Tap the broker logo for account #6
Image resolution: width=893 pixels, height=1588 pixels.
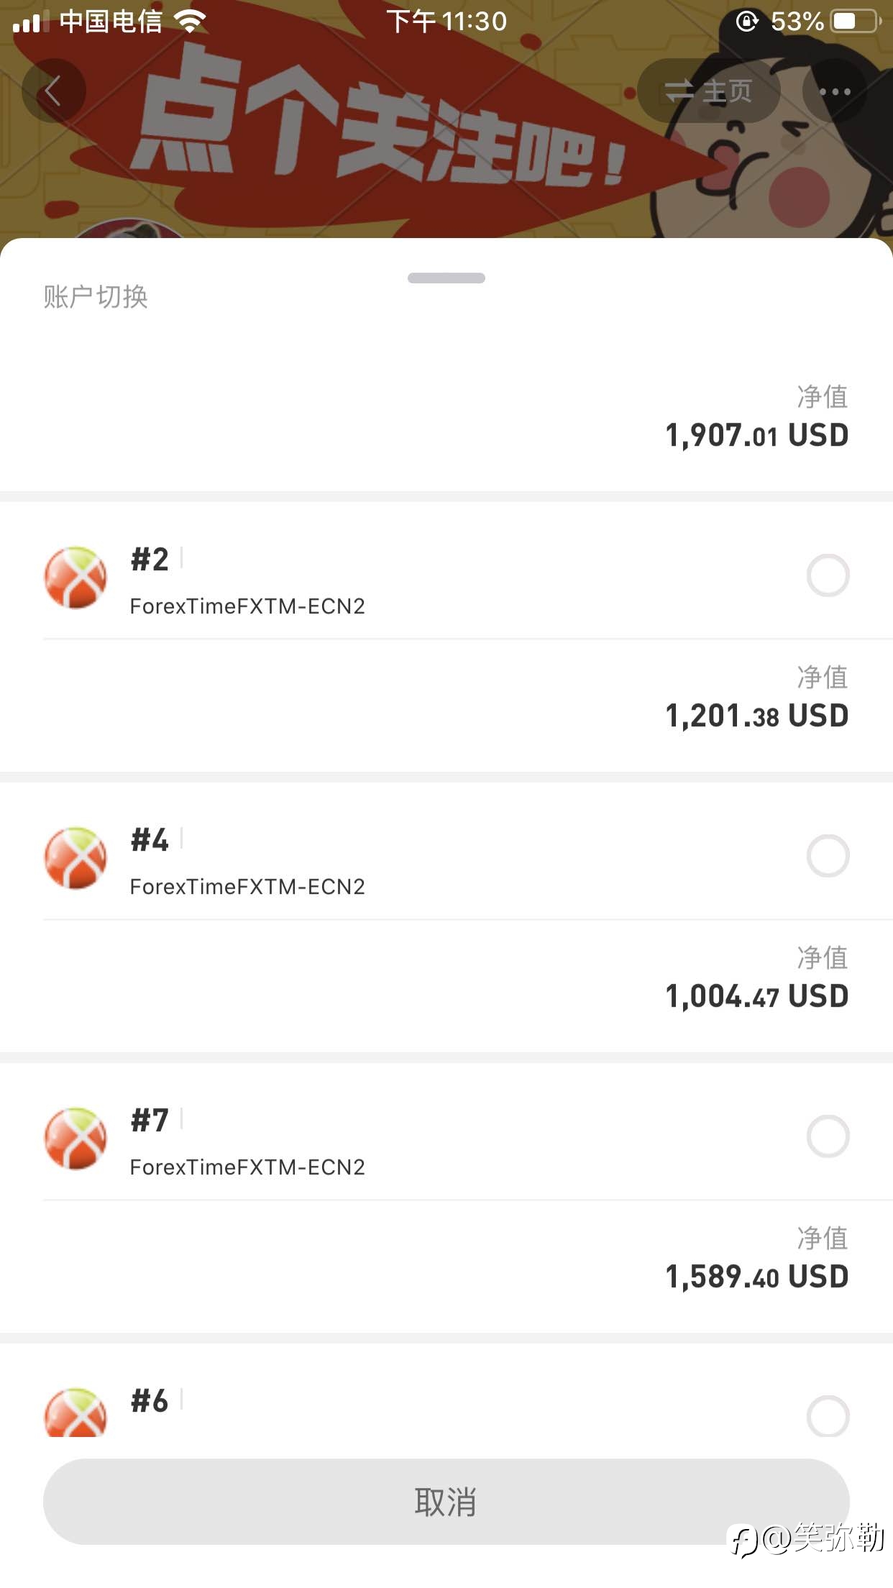pos(75,1413)
